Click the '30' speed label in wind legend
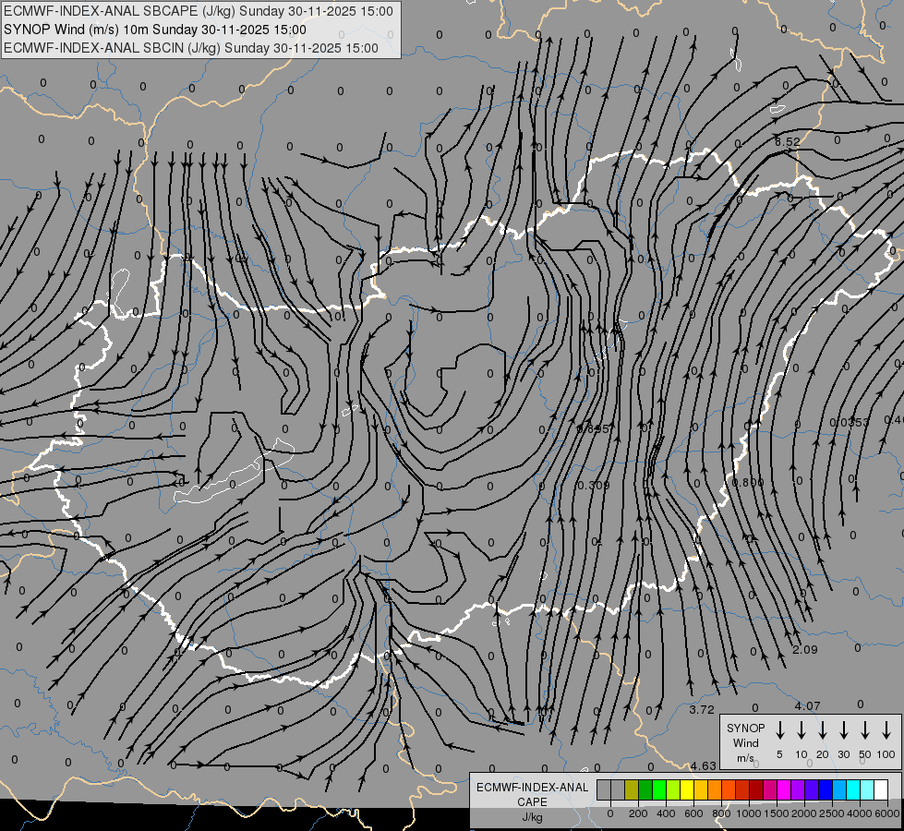The image size is (904, 831). click(843, 754)
